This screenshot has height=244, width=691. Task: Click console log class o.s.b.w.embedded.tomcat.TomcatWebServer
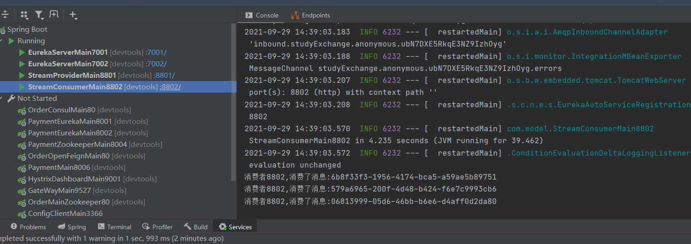596,80
